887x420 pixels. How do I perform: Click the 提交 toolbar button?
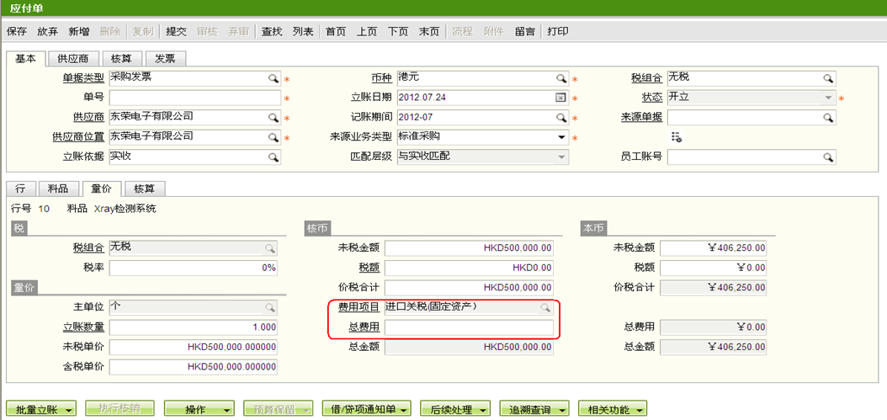tap(176, 31)
